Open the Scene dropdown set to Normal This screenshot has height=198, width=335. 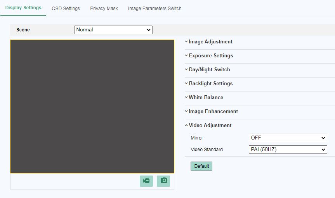tap(113, 30)
